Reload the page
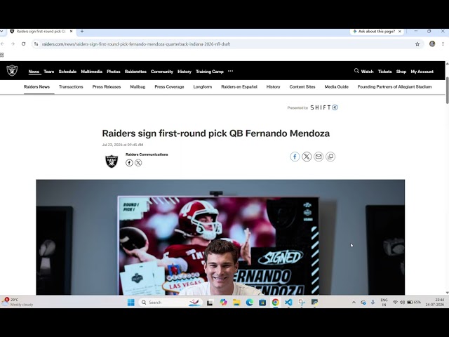Image resolution: width=449 pixels, height=337 pixels. coord(23,44)
